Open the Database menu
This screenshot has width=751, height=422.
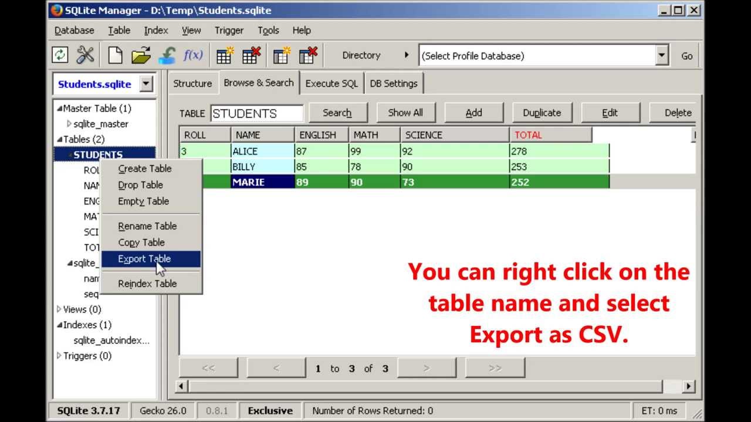click(x=74, y=30)
